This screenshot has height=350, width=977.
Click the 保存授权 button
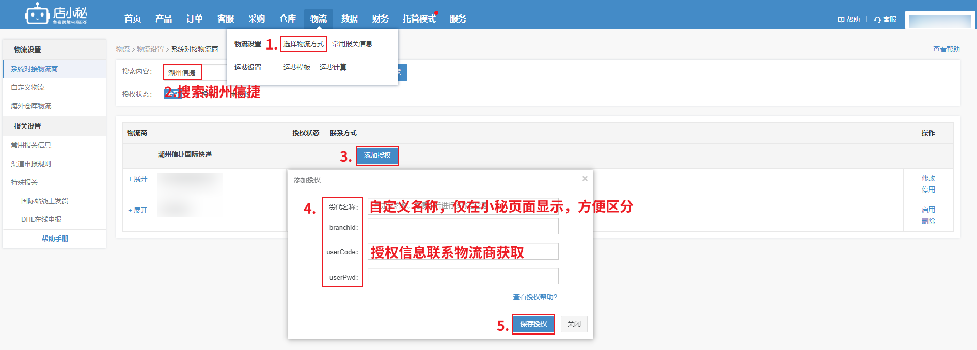coord(533,324)
